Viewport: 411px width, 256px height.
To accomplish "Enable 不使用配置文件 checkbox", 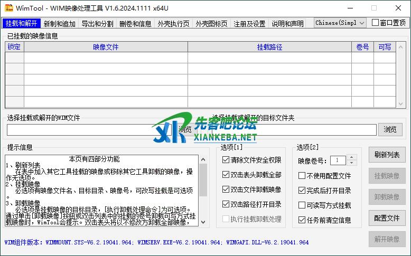I will [302, 176].
